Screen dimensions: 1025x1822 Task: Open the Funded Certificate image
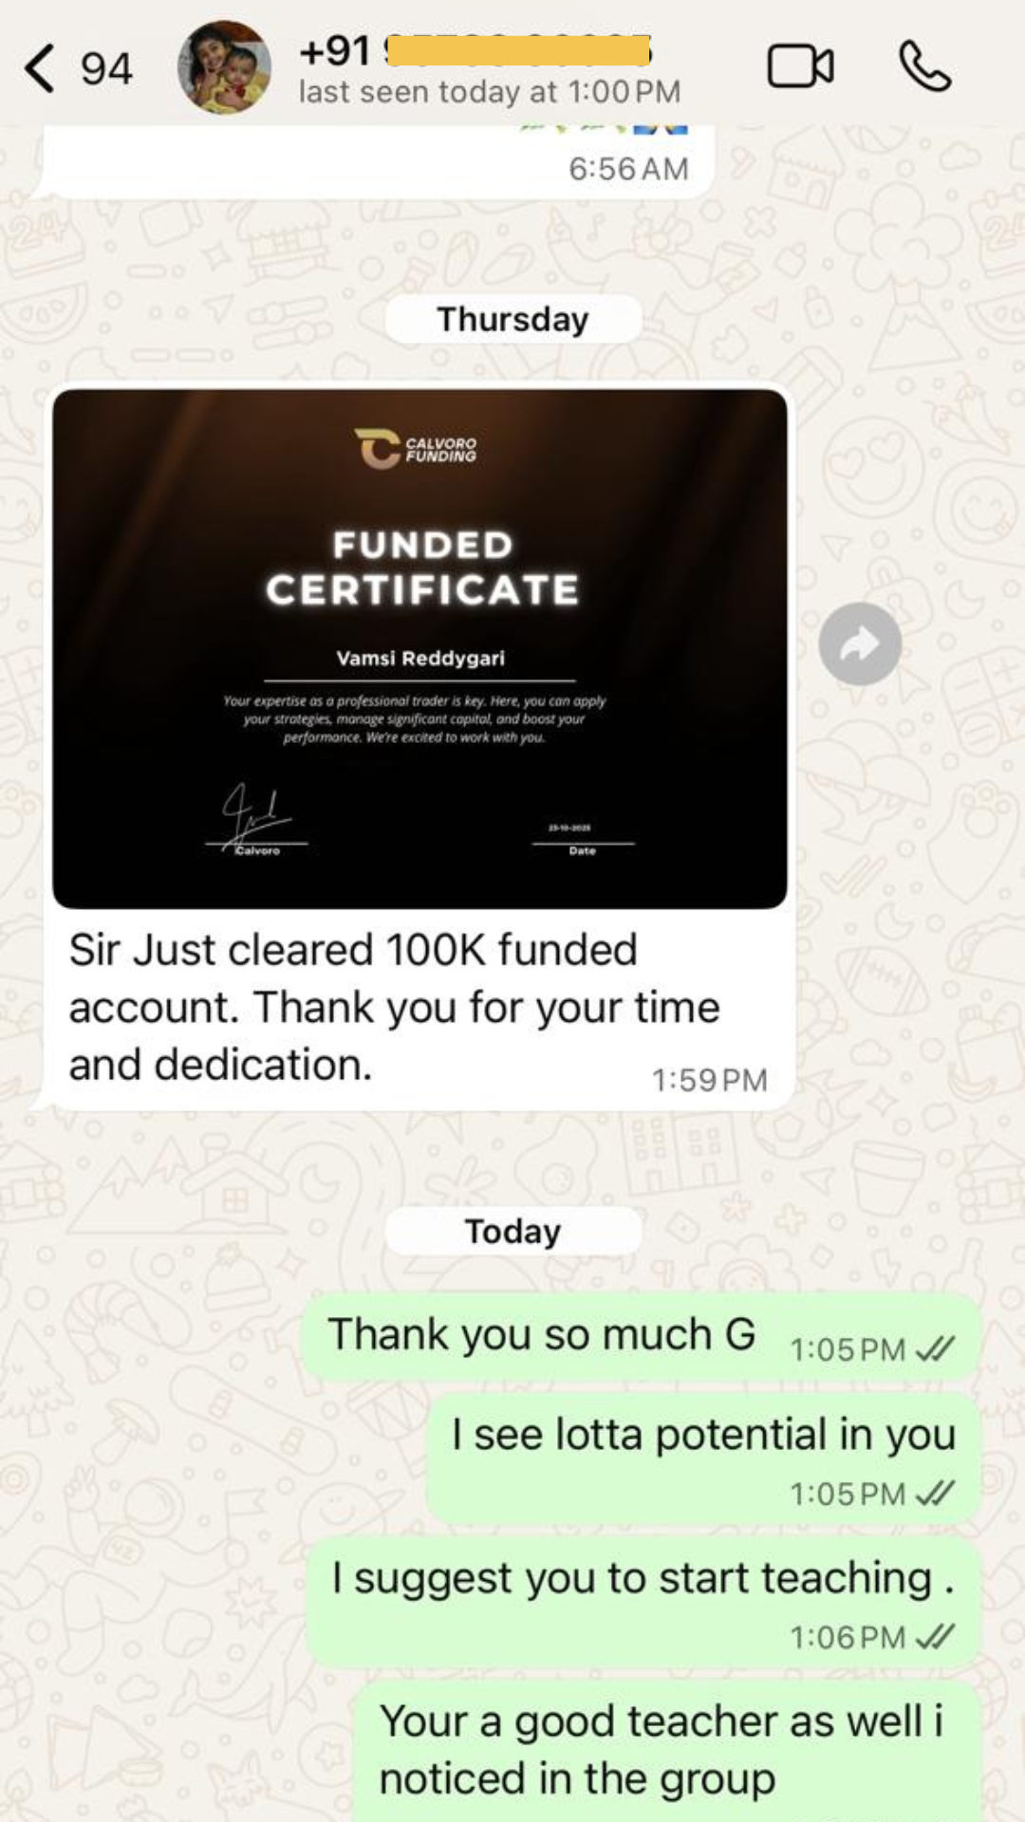click(x=419, y=649)
